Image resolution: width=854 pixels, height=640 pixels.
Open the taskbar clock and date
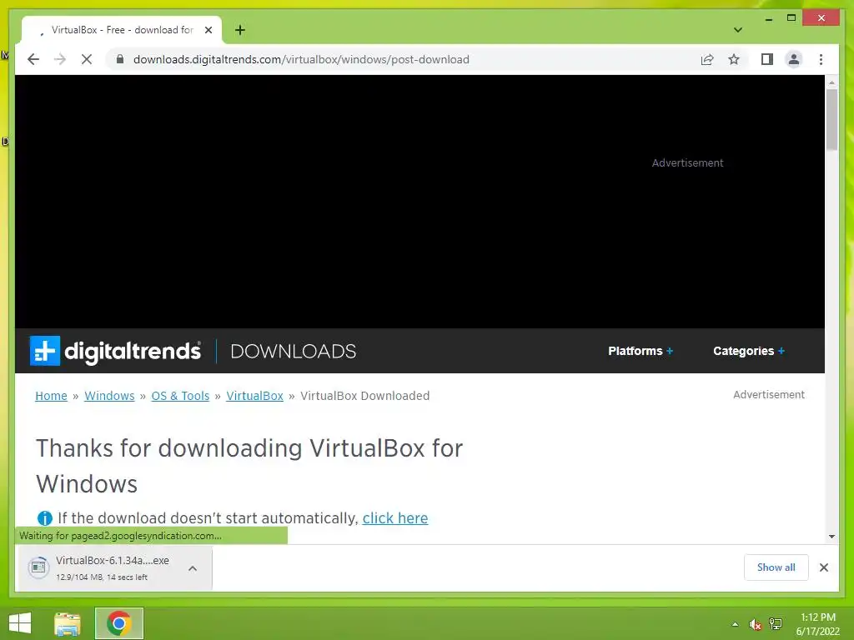(818, 624)
